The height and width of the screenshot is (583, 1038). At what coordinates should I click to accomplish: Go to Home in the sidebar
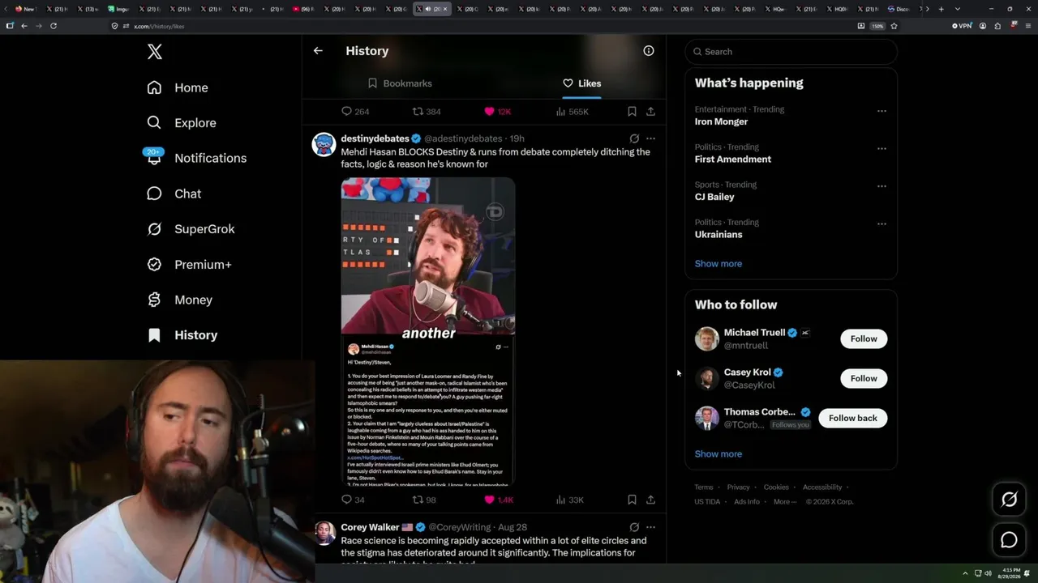178,87
